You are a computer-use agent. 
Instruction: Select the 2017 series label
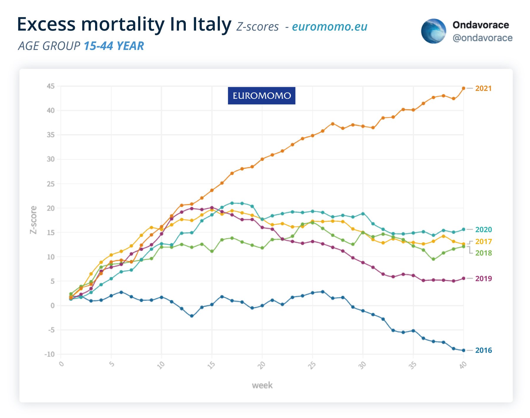[x=483, y=242]
